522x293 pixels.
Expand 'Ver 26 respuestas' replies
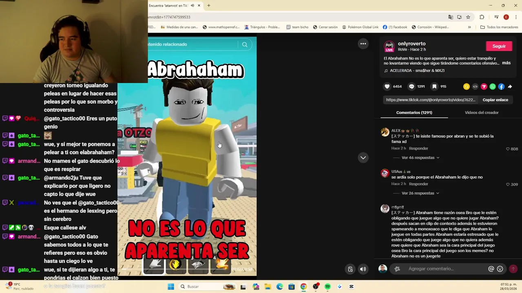(420, 193)
